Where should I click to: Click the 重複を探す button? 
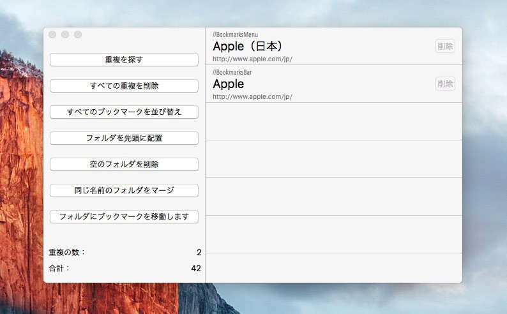[124, 59]
